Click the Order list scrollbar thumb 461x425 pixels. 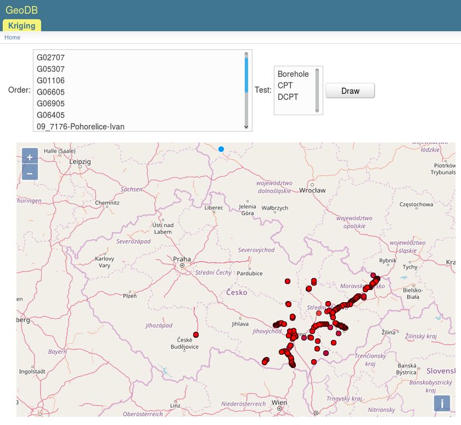pyautogui.click(x=247, y=75)
